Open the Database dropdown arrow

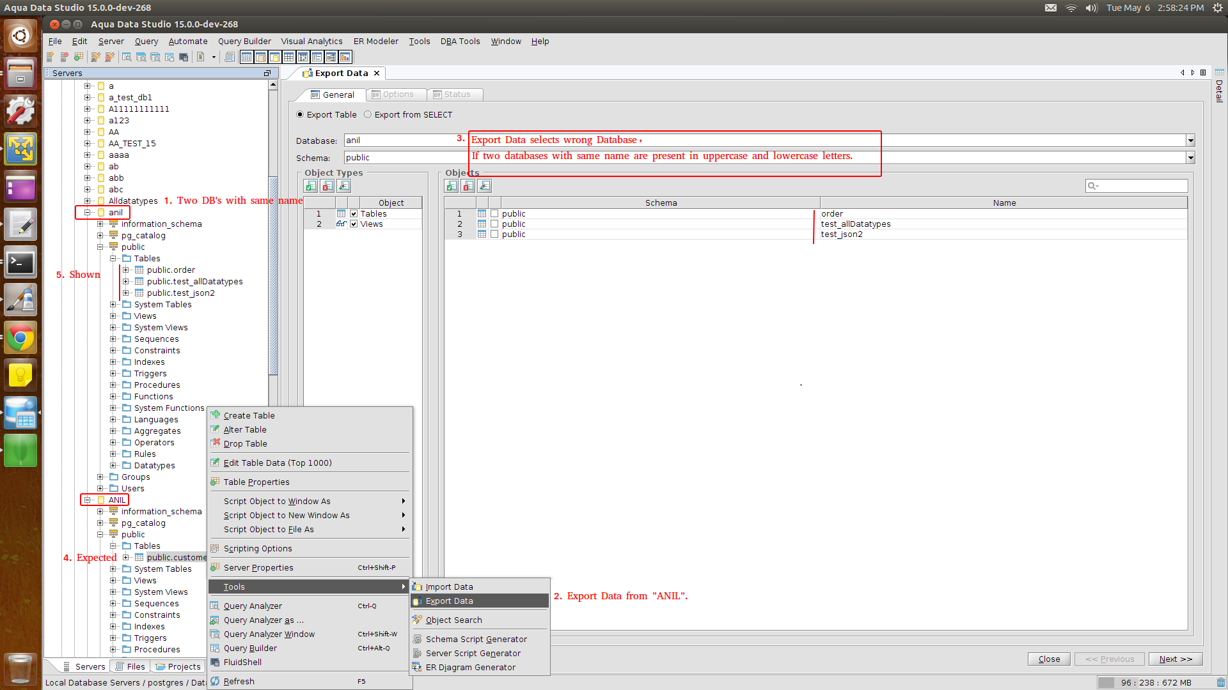[x=1190, y=141]
